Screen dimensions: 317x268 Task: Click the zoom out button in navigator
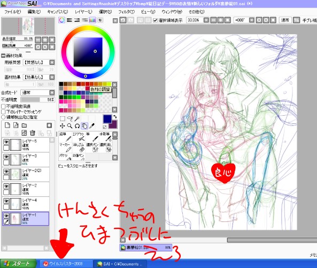click(38, 40)
